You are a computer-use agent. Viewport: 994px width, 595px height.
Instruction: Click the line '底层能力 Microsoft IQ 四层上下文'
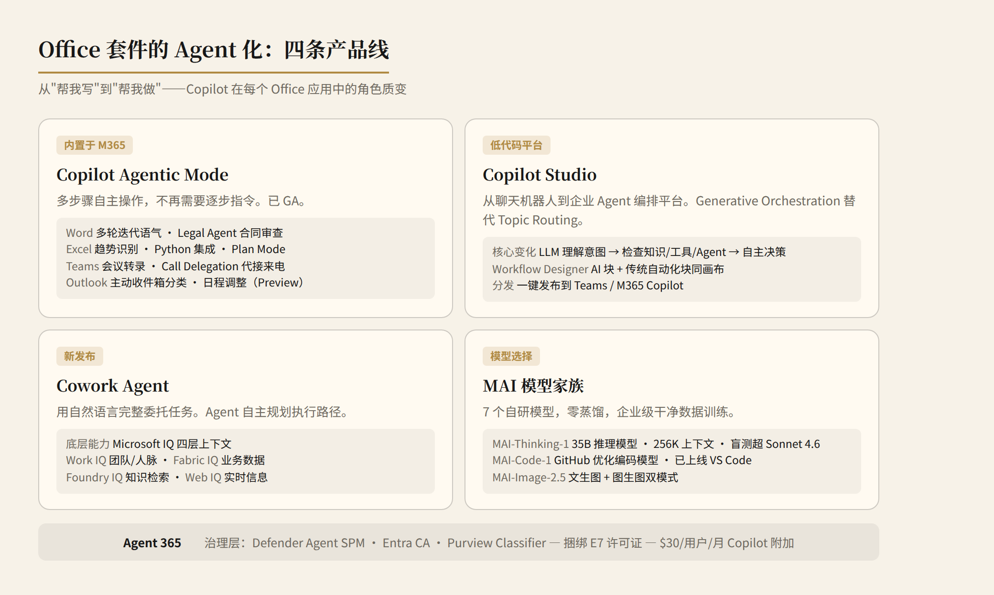coord(149,444)
